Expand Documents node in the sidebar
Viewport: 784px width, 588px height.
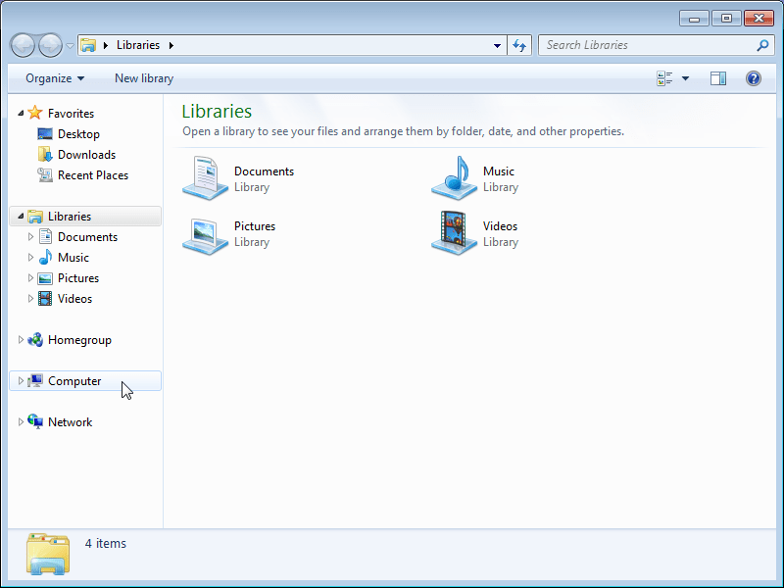[x=30, y=236]
